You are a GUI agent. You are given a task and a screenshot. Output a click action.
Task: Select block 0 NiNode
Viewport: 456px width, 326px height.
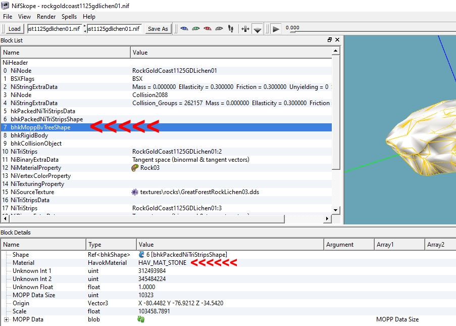point(166,71)
